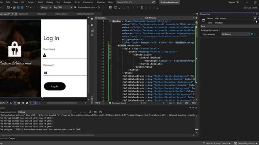Open the Project menu

tap(31, 2)
